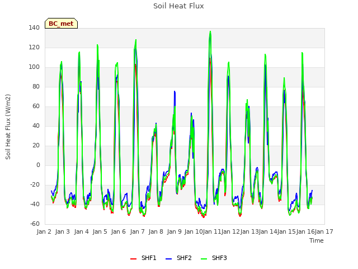Toggle SHF2 series in legend
The width and height of the screenshot is (358, 269).
coord(178,258)
